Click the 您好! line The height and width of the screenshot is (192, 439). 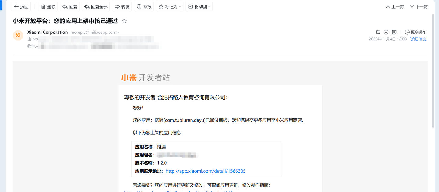click(x=138, y=108)
